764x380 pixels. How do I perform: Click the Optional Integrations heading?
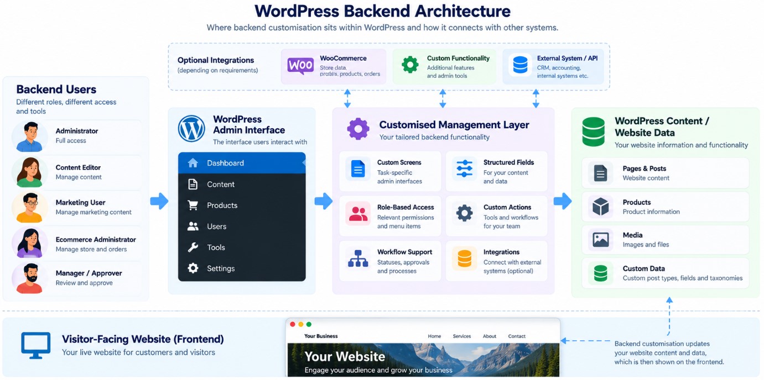(x=216, y=60)
